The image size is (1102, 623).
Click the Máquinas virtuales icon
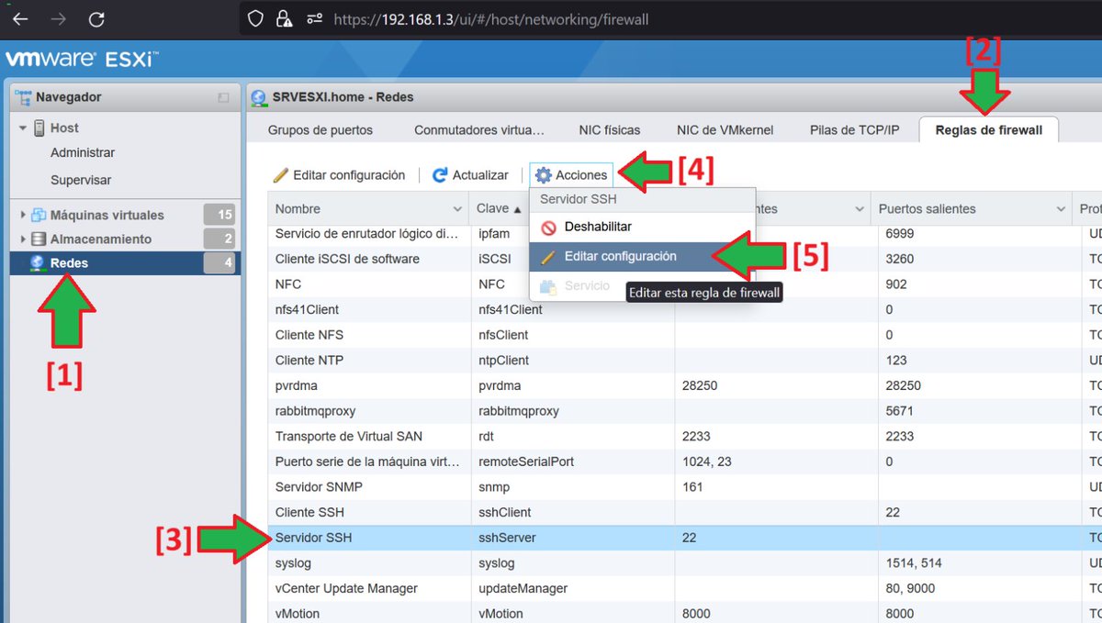coord(39,215)
